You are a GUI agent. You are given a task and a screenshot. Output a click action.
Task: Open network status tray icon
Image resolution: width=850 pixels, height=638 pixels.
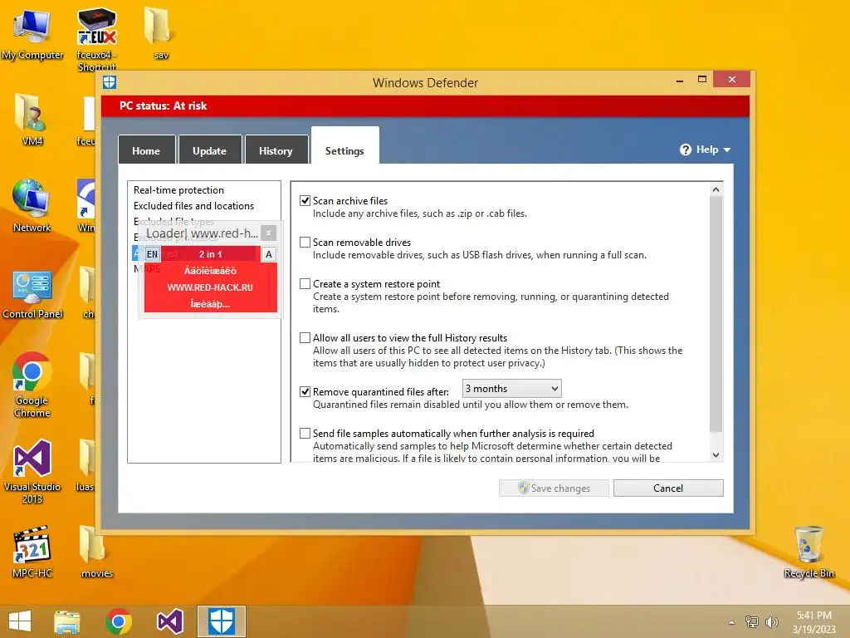(x=752, y=622)
